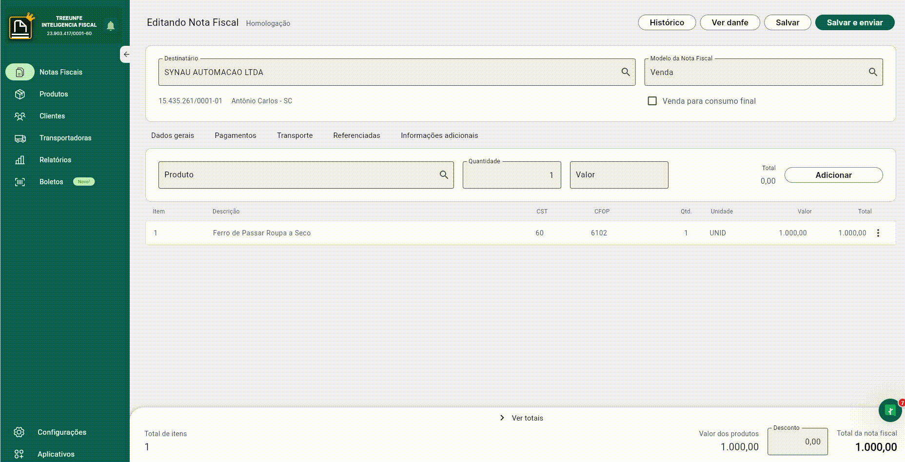Click the Salvar e enviar button
This screenshot has height=462, width=905.
(854, 22)
